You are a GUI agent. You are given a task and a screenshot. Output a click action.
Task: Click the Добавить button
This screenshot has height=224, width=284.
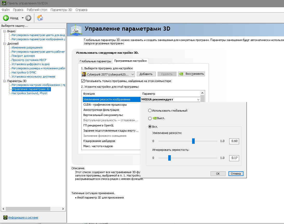(x=146, y=74)
